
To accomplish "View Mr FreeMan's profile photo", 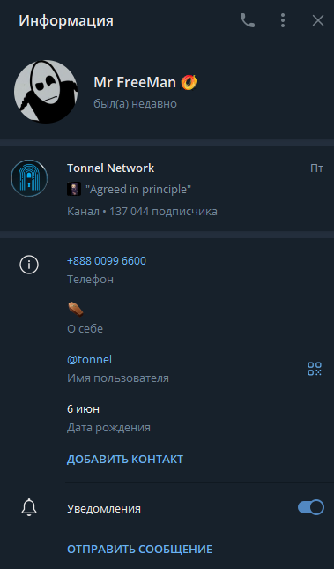I will (46, 92).
